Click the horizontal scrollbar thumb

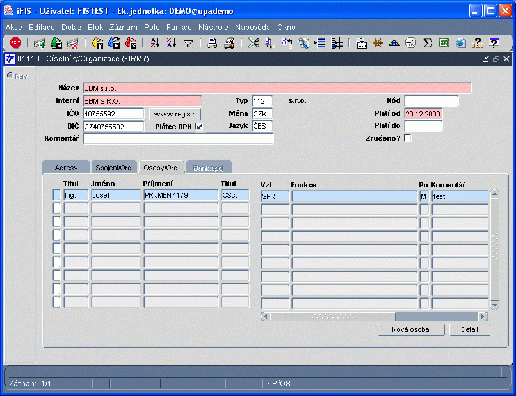click(x=333, y=317)
